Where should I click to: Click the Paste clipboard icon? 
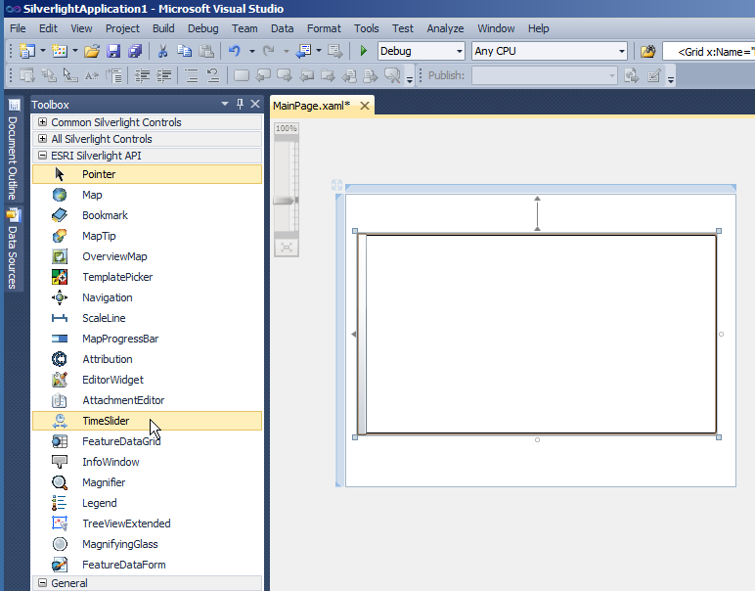tap(206, 51)
